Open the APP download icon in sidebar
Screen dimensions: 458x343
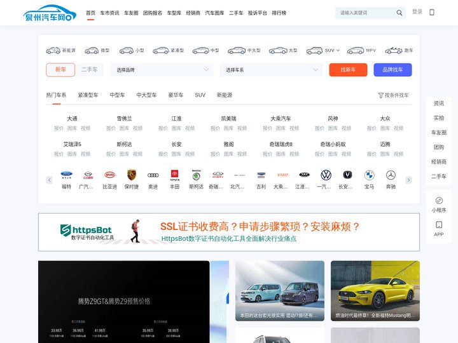pos(439,225)
